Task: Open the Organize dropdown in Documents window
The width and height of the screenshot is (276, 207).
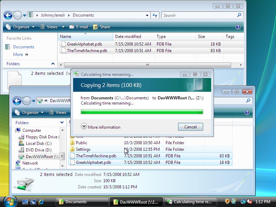Action: (x=21, y=27)
